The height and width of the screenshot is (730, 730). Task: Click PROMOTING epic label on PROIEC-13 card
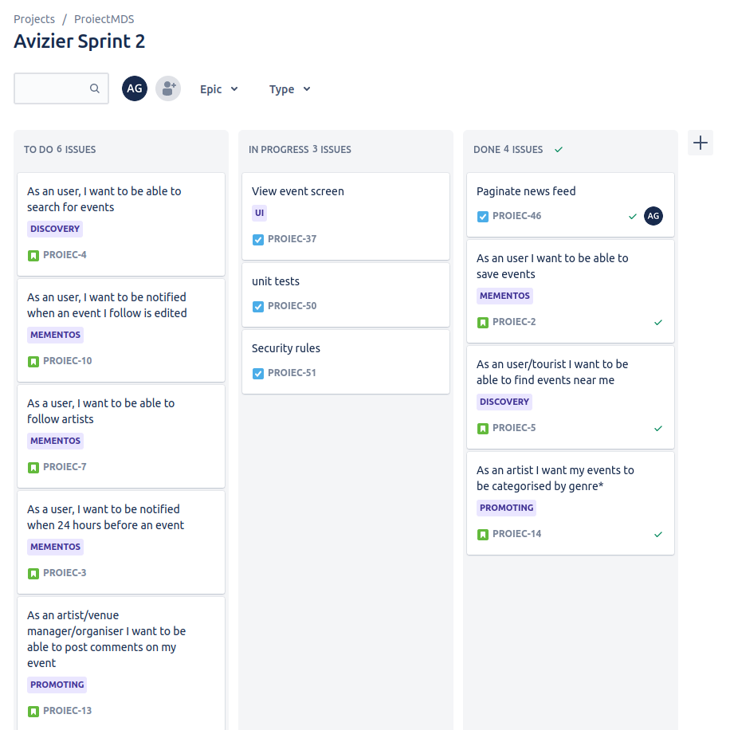(x=57, y=685)
